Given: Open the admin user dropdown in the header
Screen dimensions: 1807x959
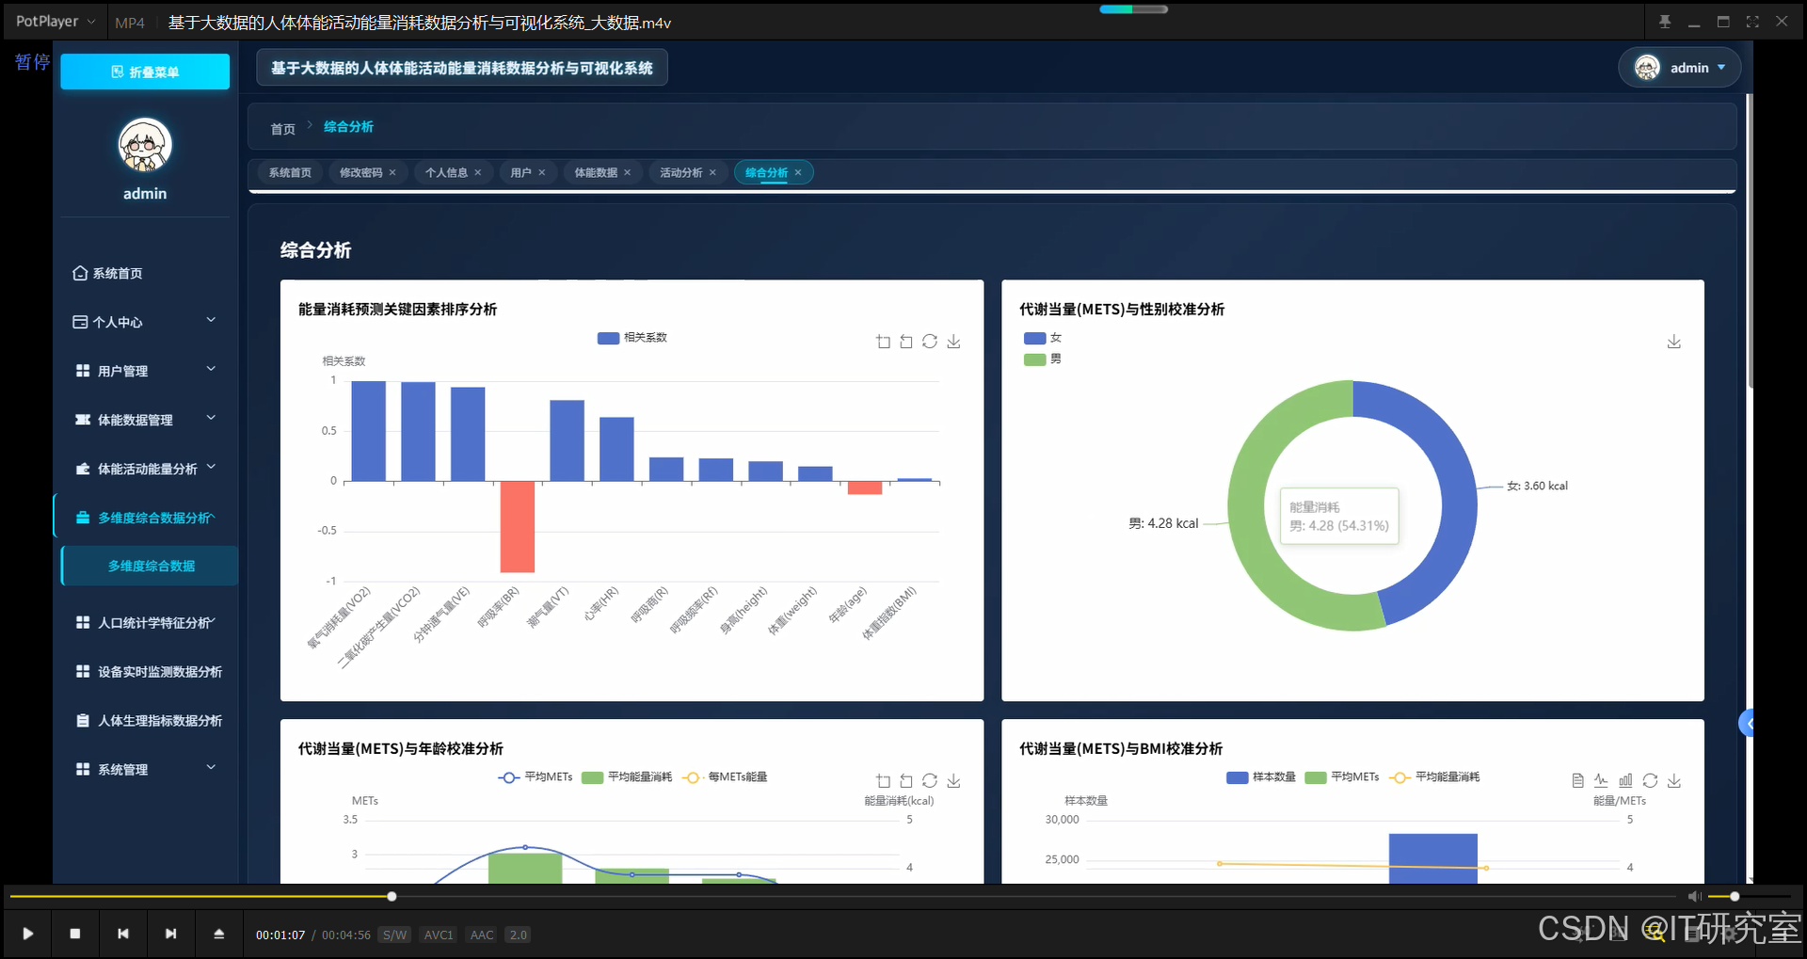Looking at the screenshot, I should pos(1680,68).
